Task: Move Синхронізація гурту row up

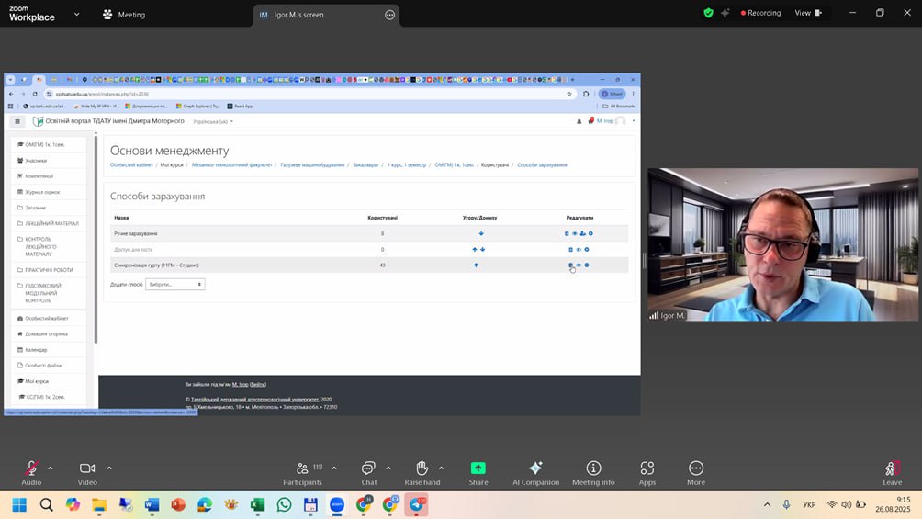Action: [x=476, y=265]
